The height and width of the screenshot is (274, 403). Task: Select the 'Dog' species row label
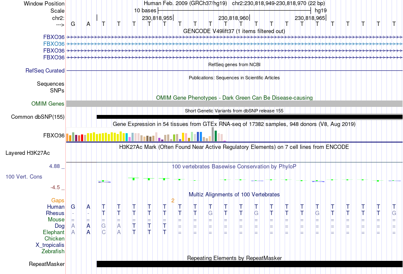[x=59, y=226]
